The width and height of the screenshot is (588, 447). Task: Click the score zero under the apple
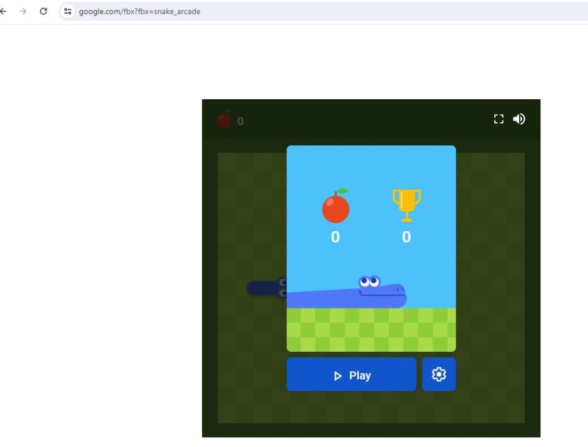click(x=335, y=236)
